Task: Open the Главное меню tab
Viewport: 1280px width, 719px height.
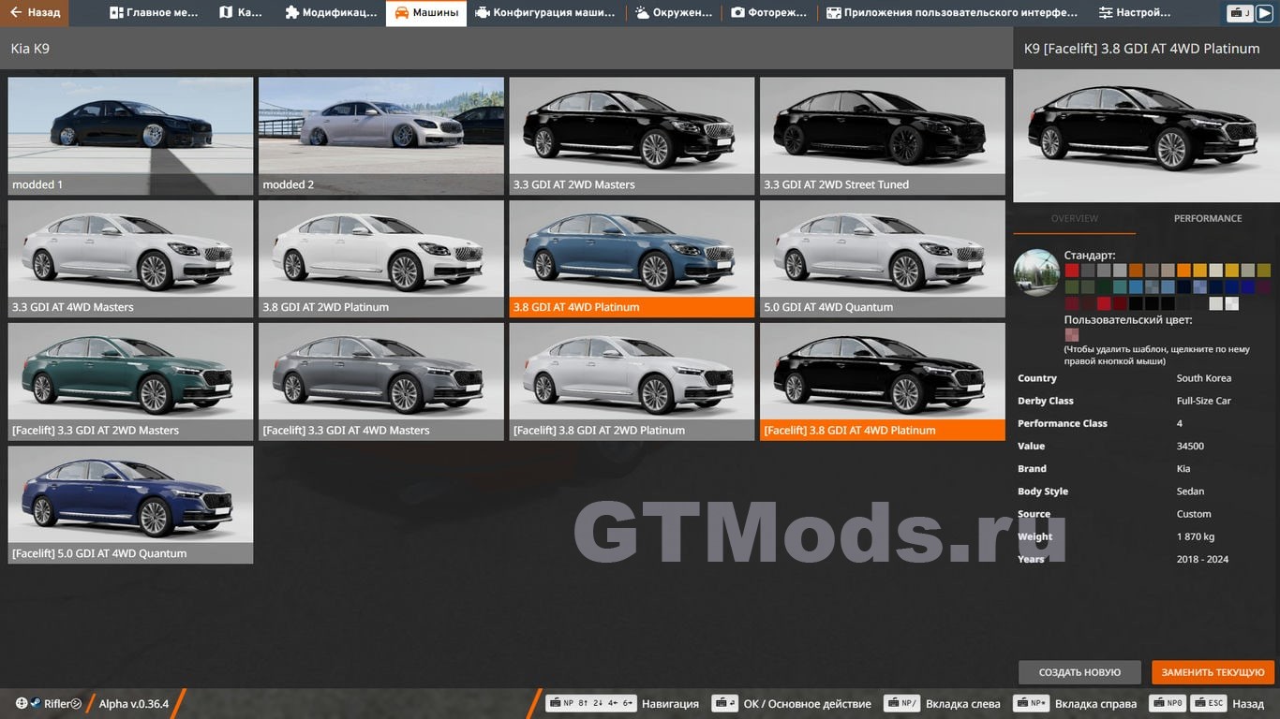Action: (x=154, y=13)
